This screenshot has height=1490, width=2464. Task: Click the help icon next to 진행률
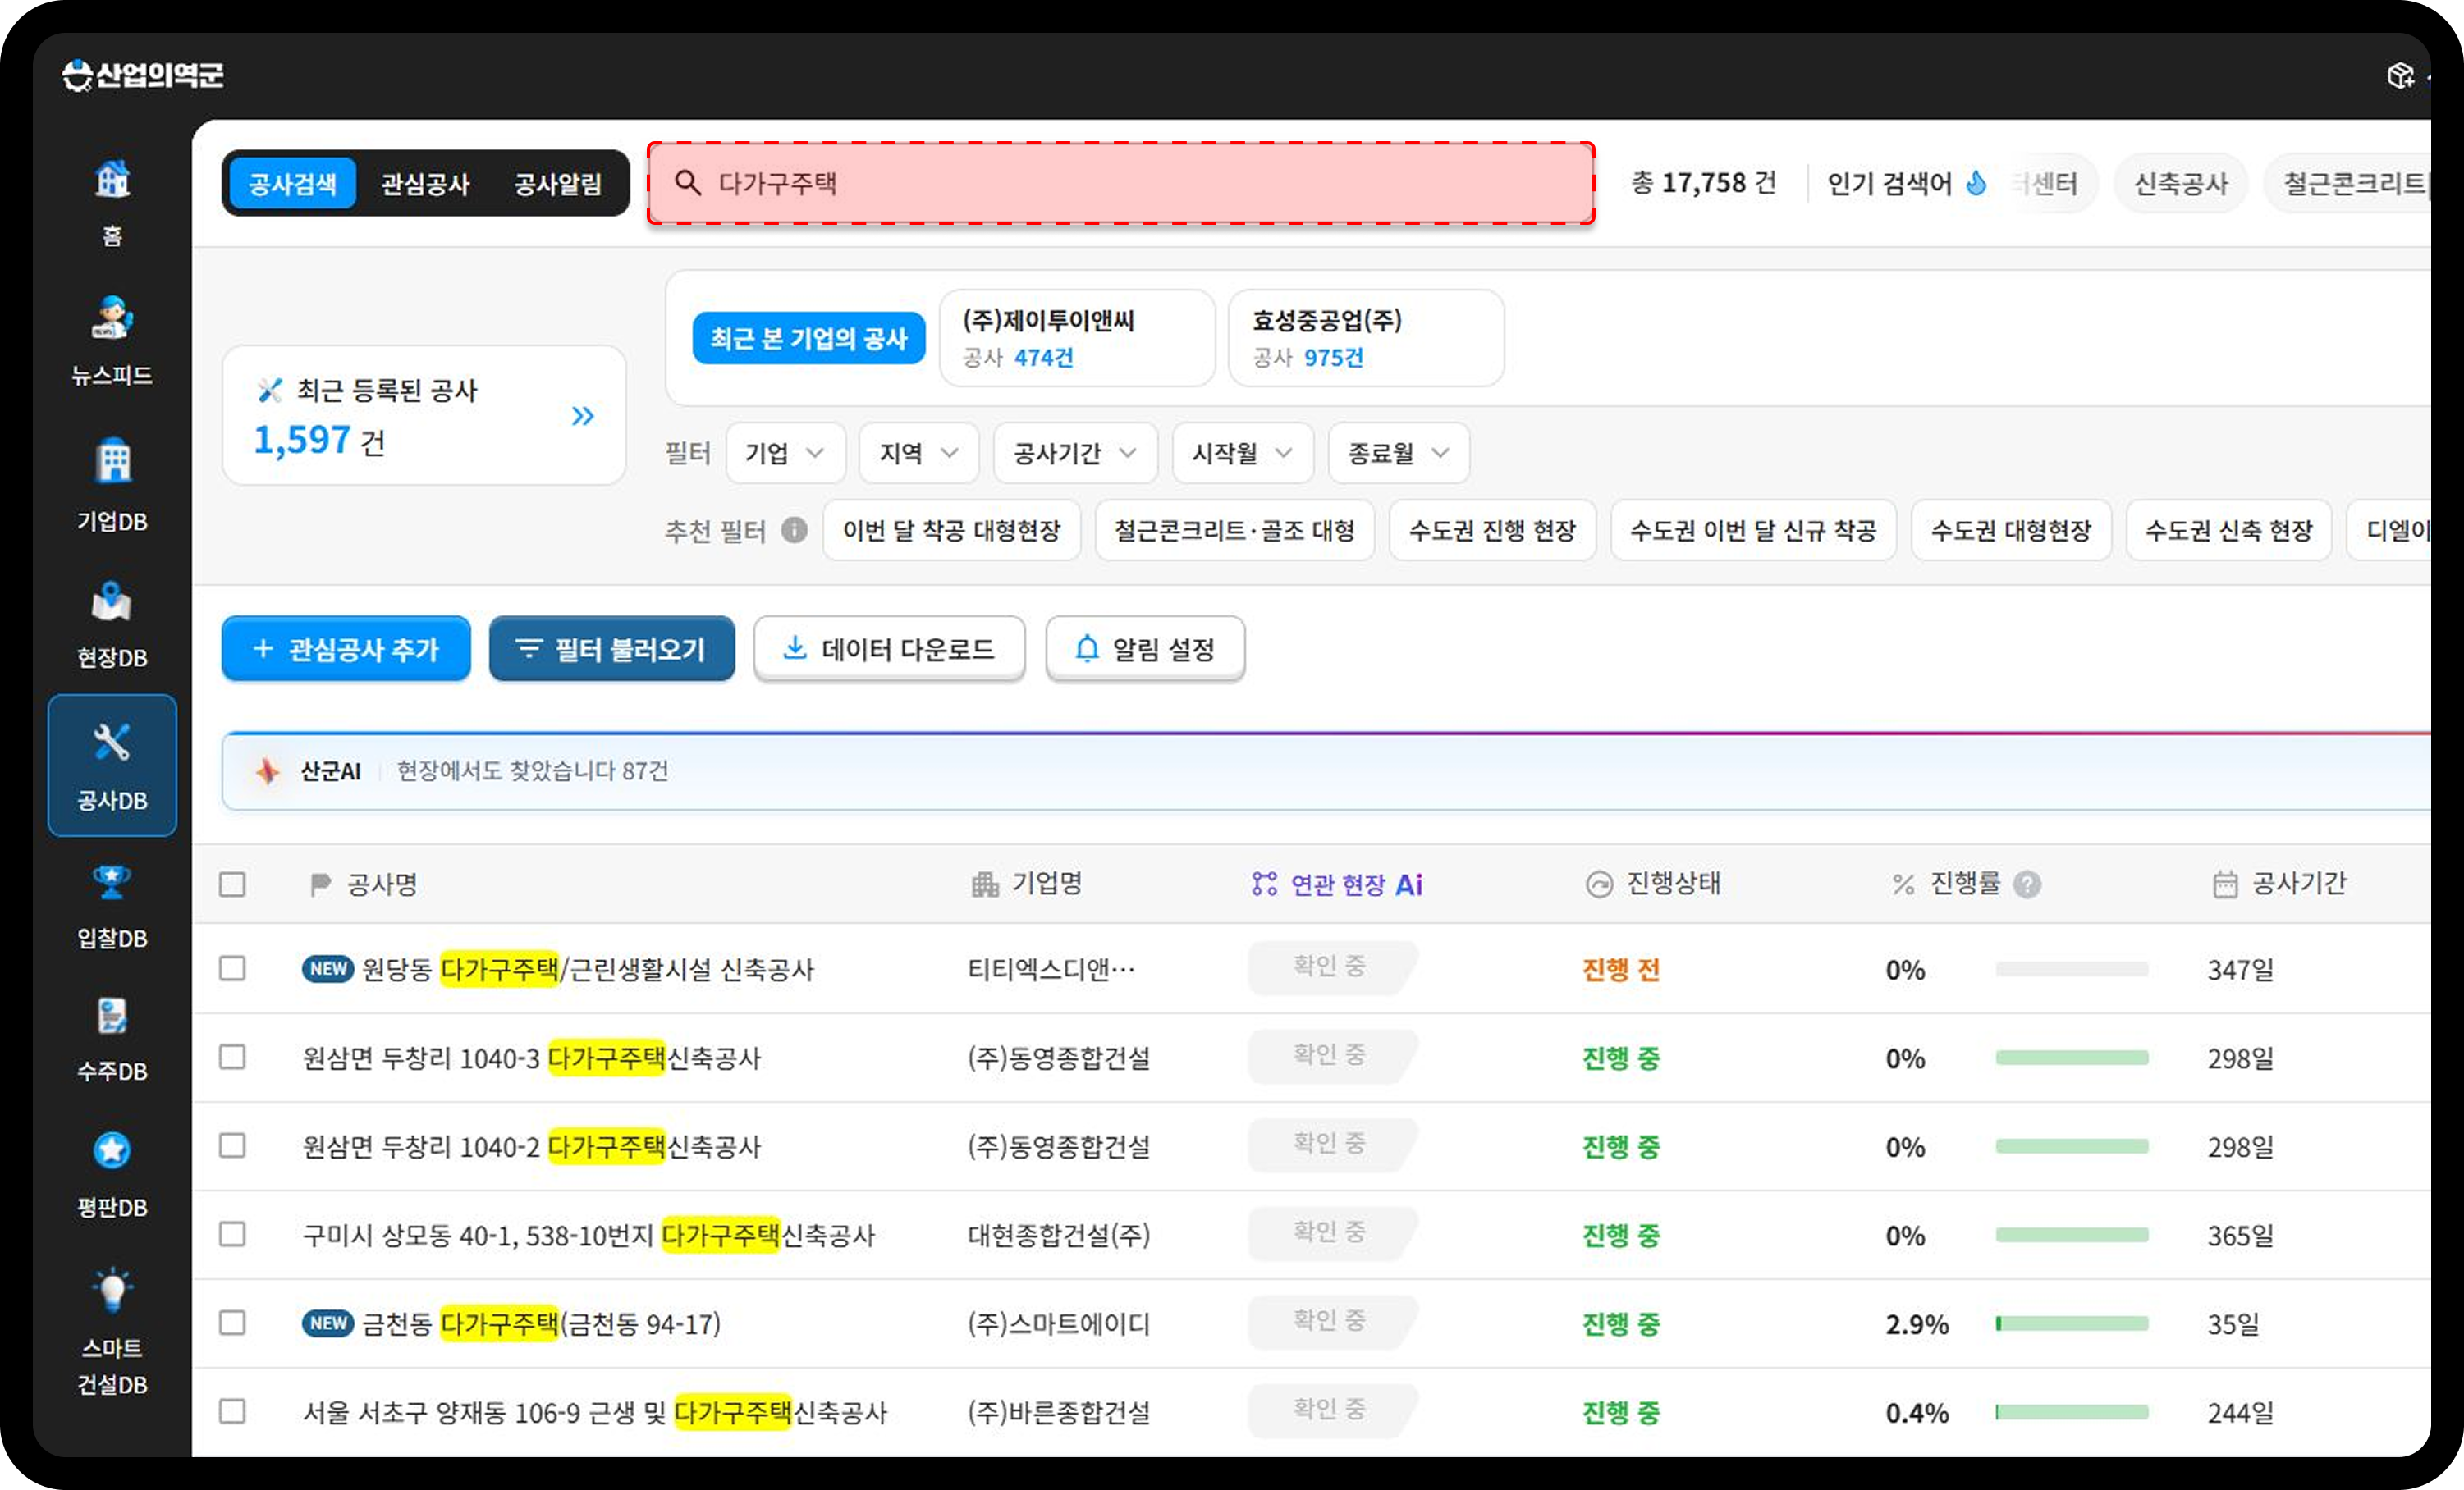coord(2027,884)
